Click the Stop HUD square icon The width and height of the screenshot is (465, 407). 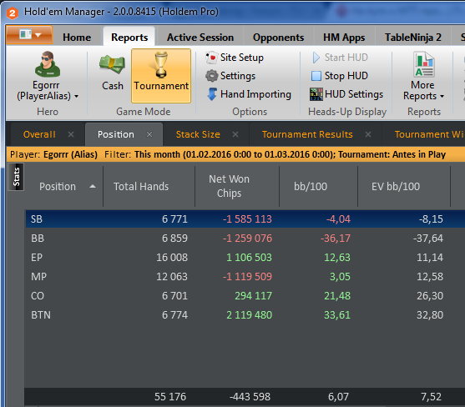[316, 76]
